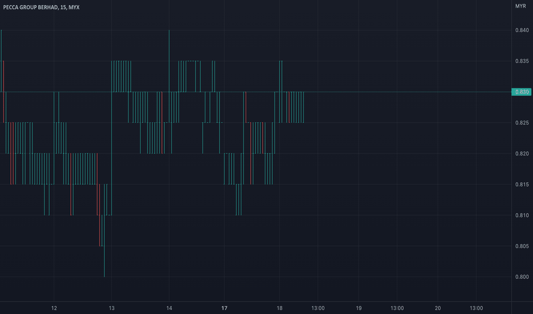This screenshot has width=533, height=314.
Task: Click date label 13 on time axis
Action: (112, 308)
